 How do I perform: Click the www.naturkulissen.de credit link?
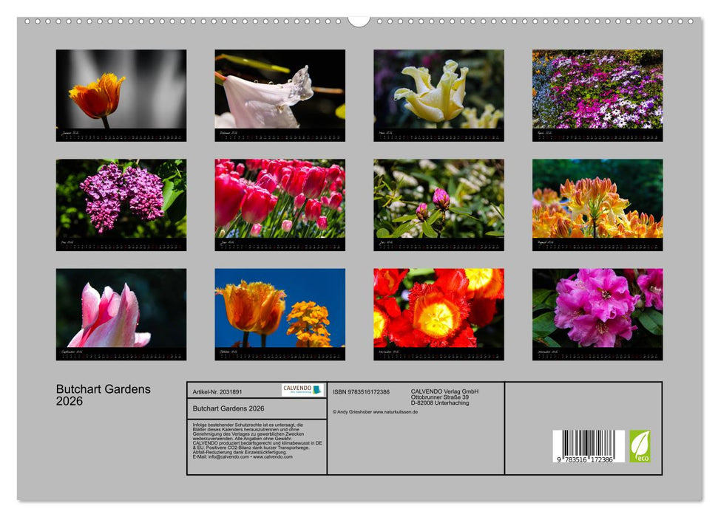pos(396,412)
